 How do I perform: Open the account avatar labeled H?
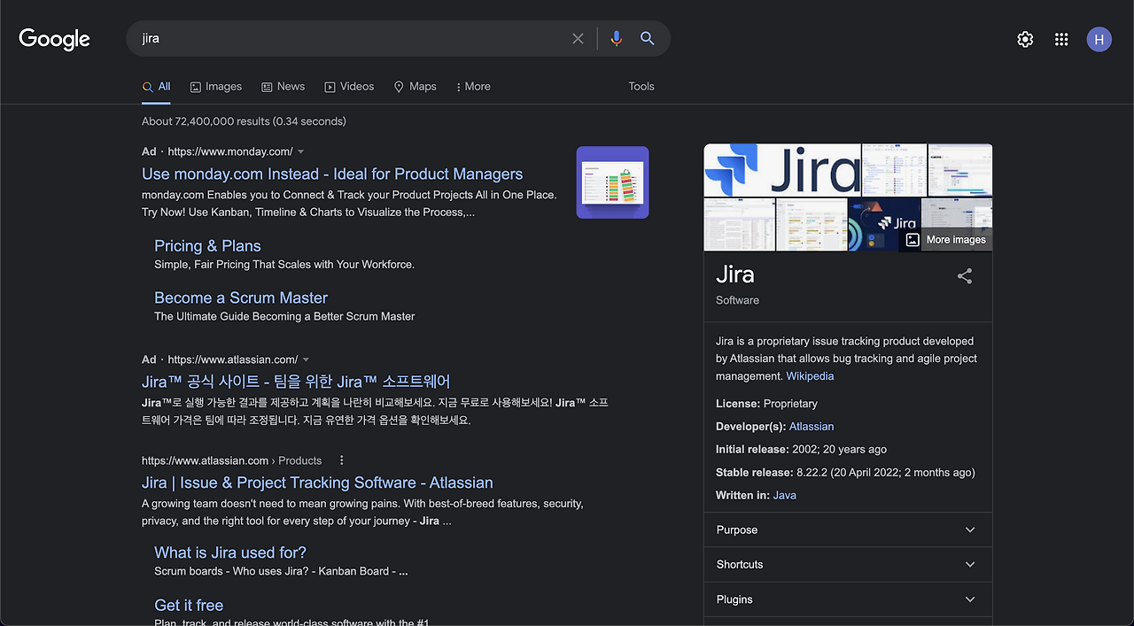1099,39
